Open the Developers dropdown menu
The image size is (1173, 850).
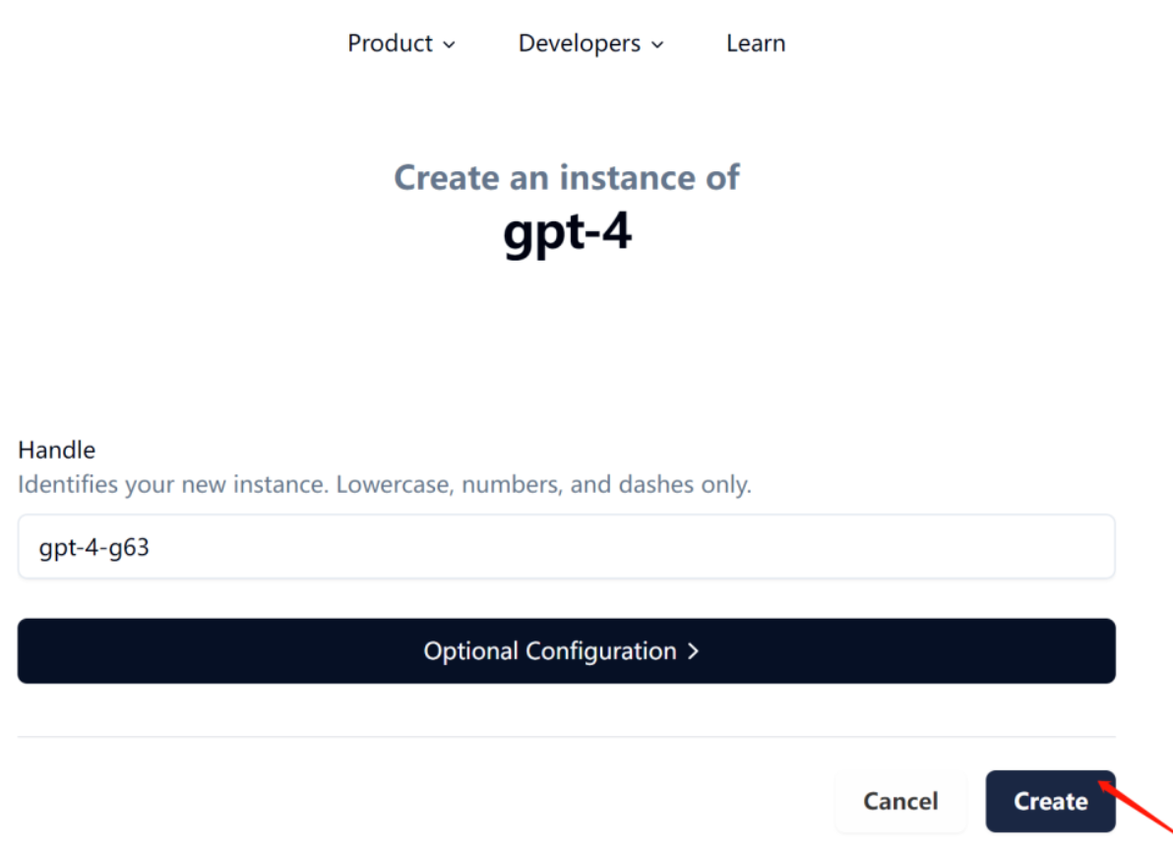click(590, 43)
